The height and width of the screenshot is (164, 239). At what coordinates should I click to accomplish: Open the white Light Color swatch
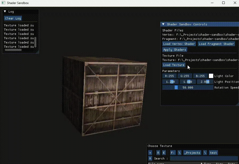[x=211, y=76]
